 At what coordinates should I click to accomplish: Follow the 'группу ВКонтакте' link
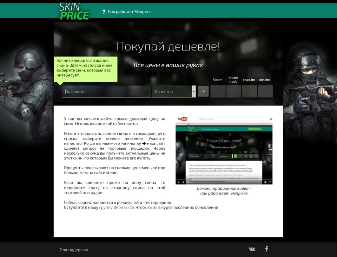[117, 208]
